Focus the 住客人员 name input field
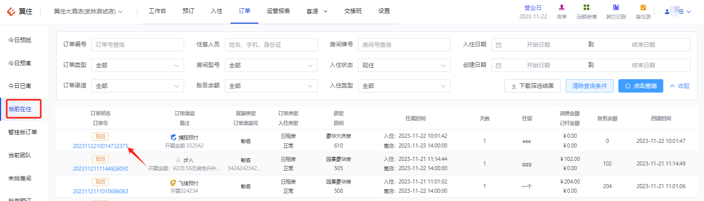The image size is (704, 201). (x=271, y=45)
